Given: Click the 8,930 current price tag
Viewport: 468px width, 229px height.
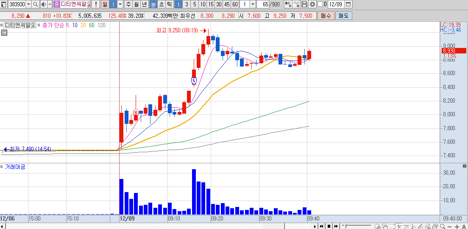Looking at the screenshot, I should click(454, 51).
